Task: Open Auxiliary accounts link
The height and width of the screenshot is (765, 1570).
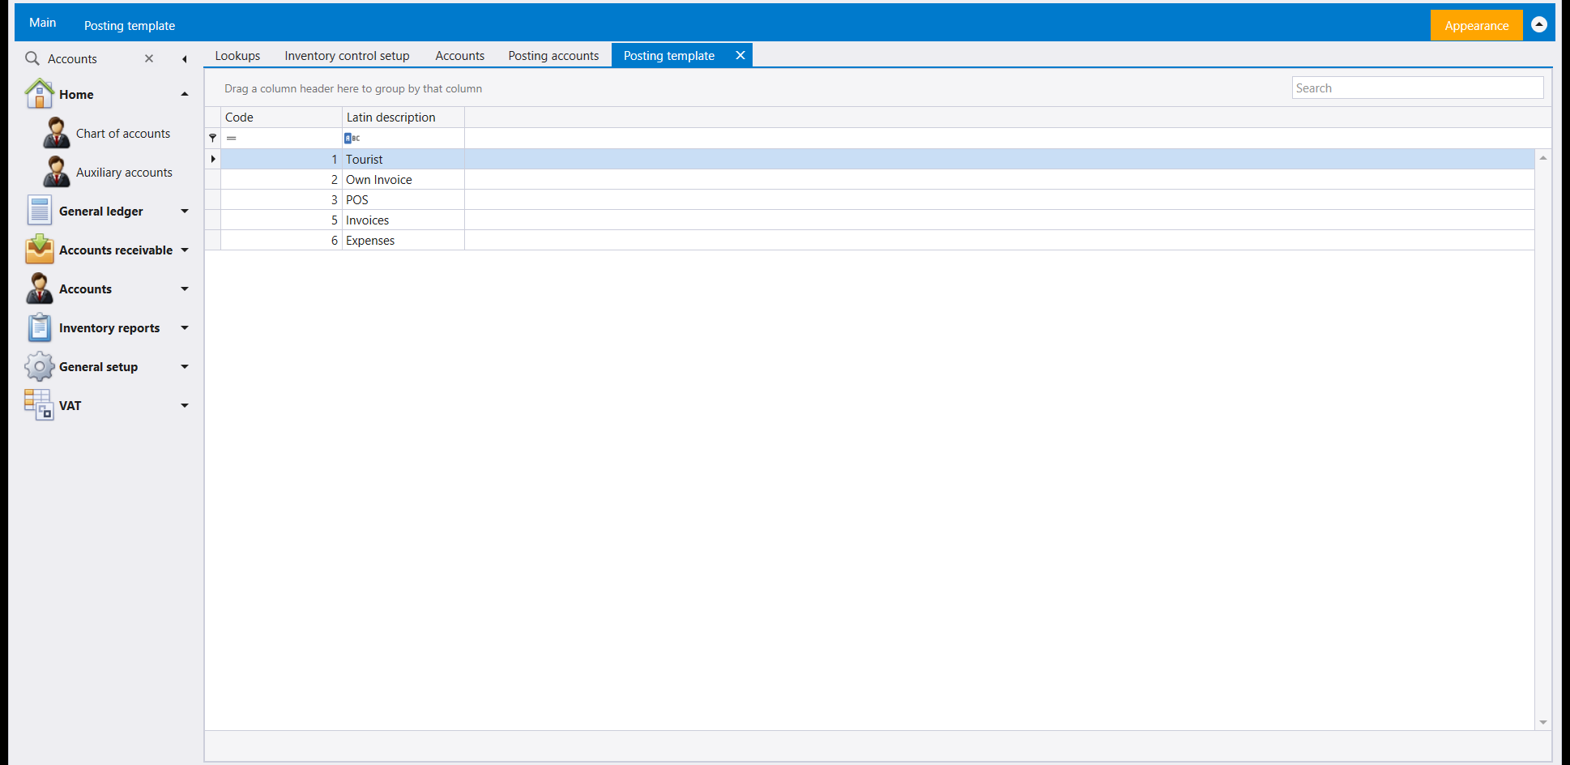Action: [x=124, y=172]
